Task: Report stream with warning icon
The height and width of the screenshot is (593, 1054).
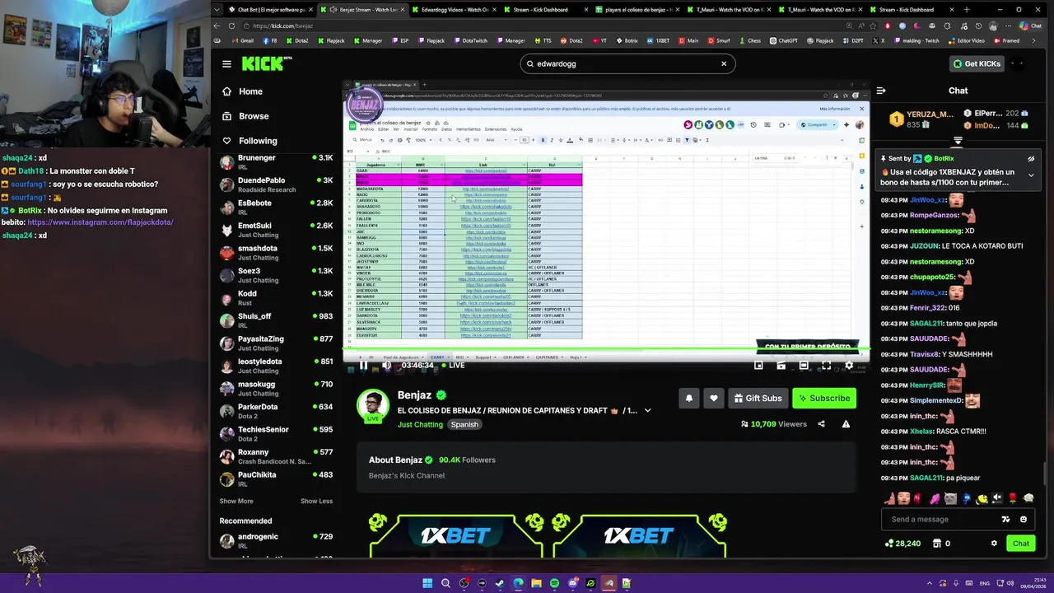Action: pyautogui.click(x=846, y=424)
